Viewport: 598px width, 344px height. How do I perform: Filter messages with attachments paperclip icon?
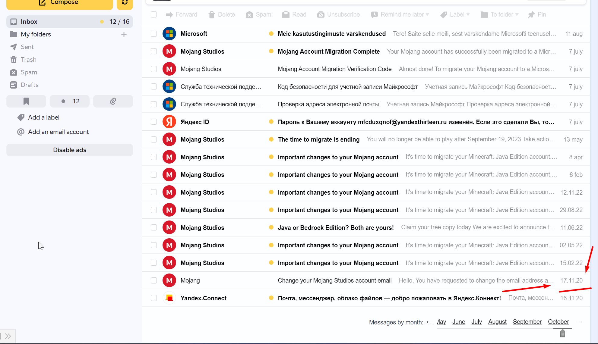tap(113, 101)
